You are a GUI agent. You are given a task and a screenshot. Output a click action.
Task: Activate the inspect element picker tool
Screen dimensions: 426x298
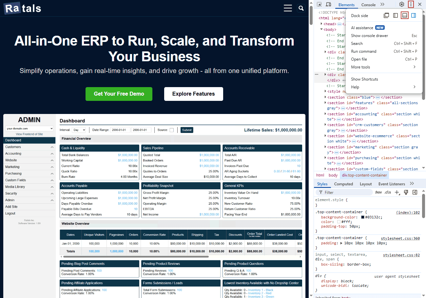point(319,4)
